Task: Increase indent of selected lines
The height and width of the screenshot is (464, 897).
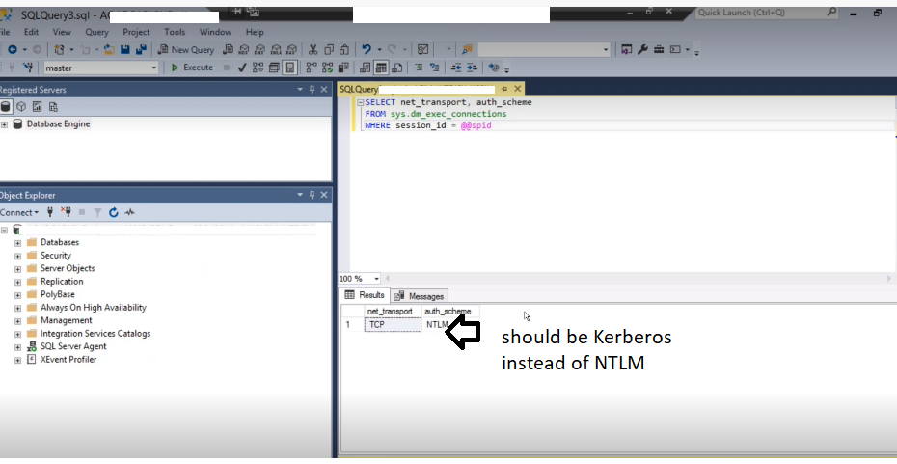Action: (x=472, y=68)
